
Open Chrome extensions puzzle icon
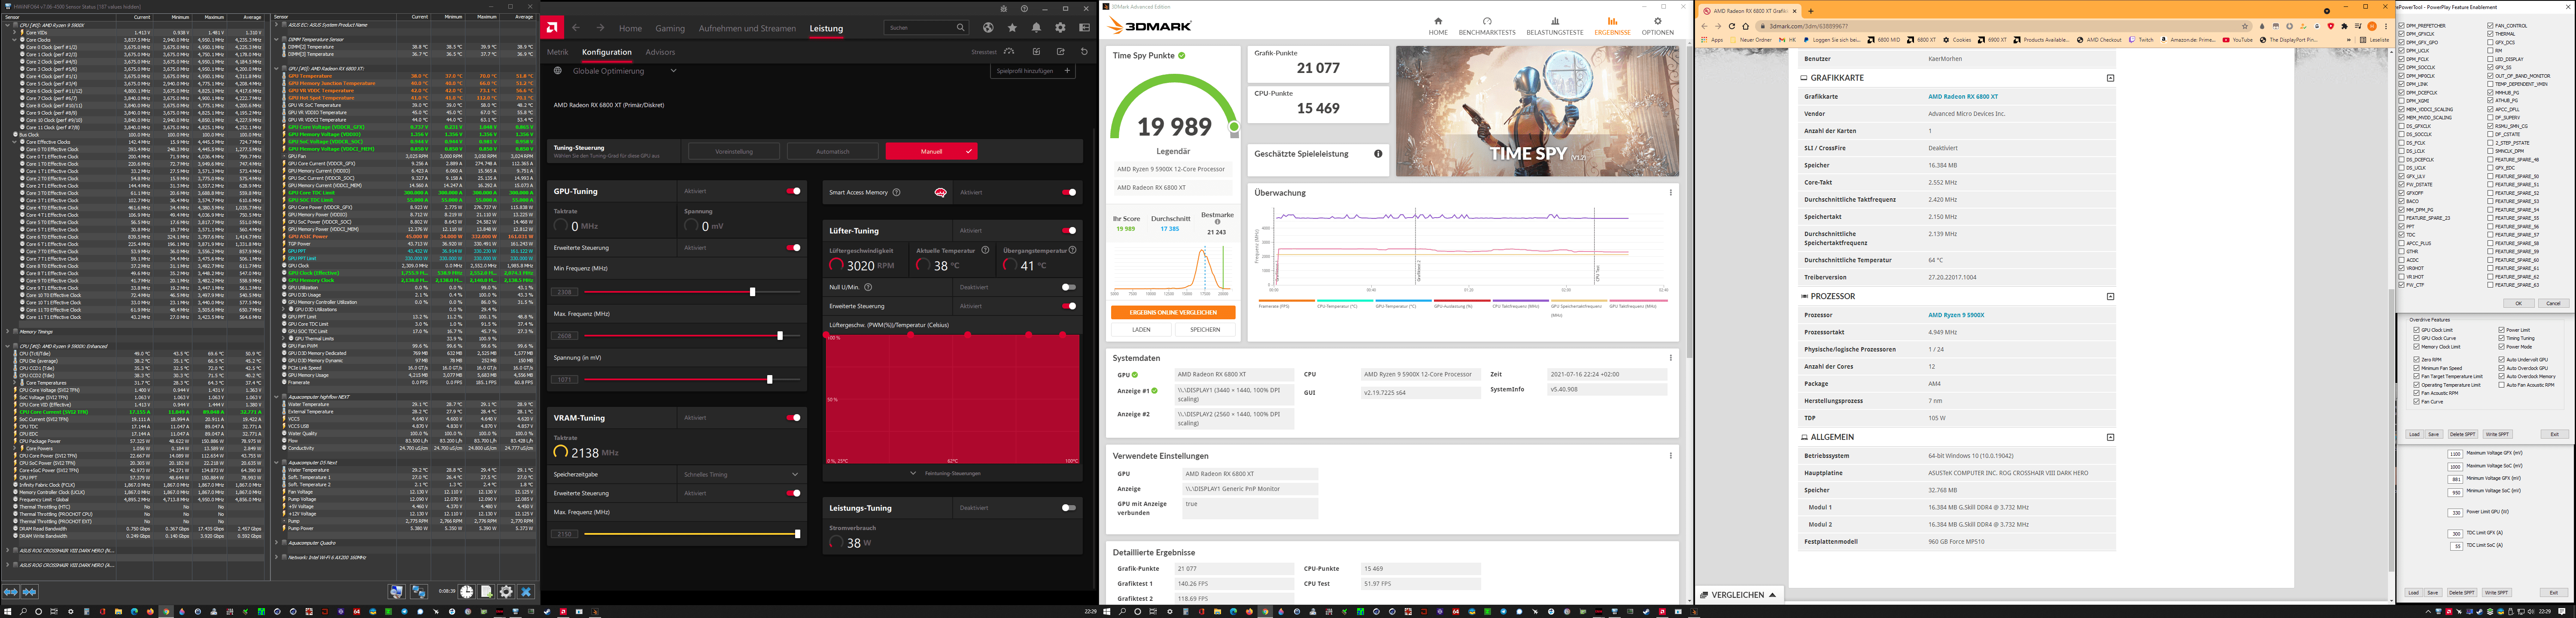coord(2344,26)
